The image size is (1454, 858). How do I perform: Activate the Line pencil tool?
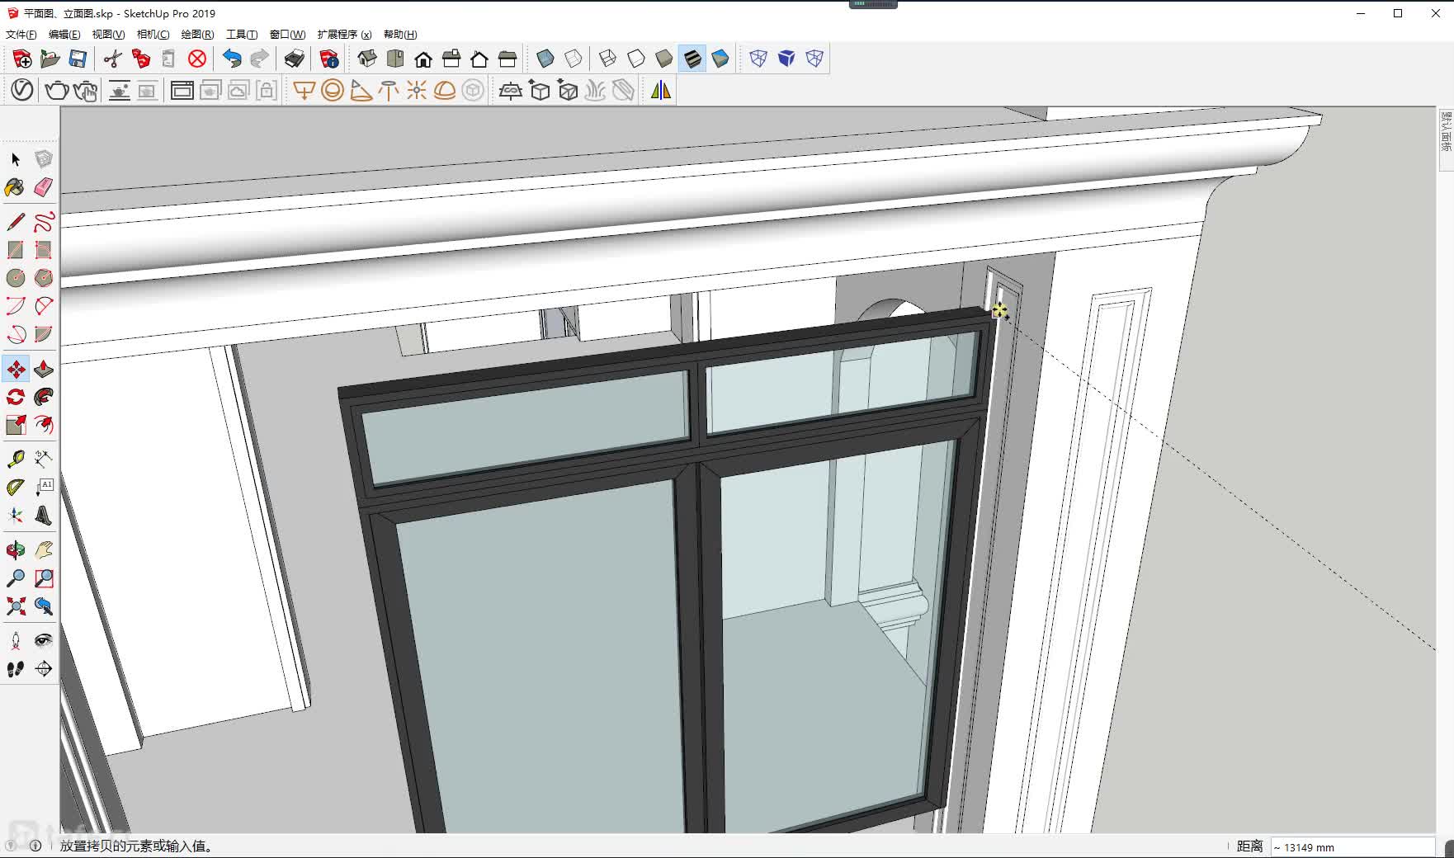pos(16,222)
